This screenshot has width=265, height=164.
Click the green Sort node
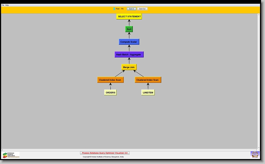[129, 29]
